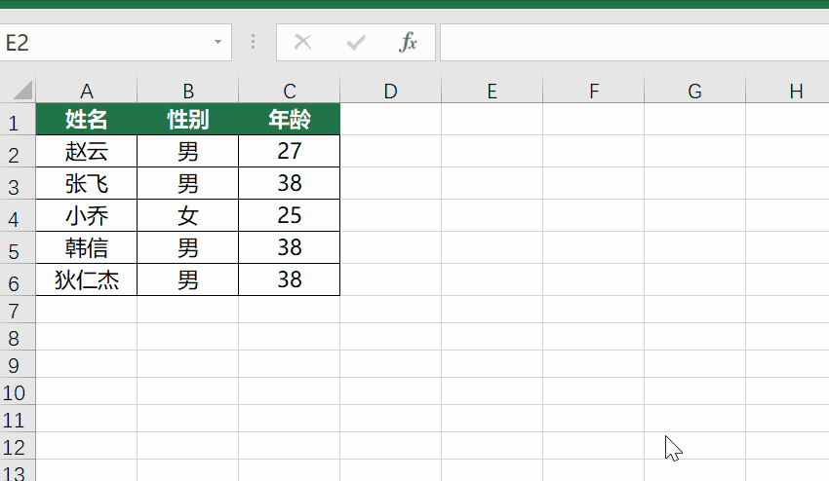Select empty cell G8
Viewport: 829px width, 481px height.
(695, 338)
